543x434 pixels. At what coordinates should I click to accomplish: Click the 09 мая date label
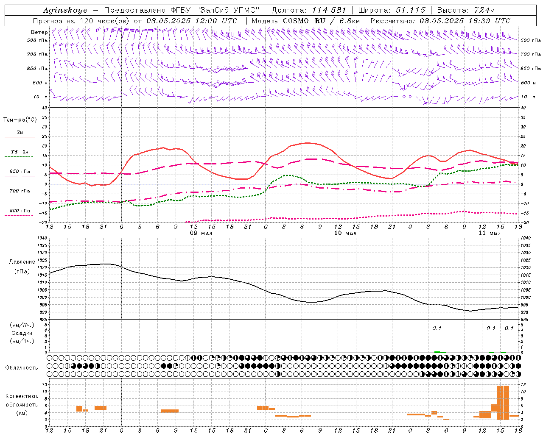[x=201, y=233]
